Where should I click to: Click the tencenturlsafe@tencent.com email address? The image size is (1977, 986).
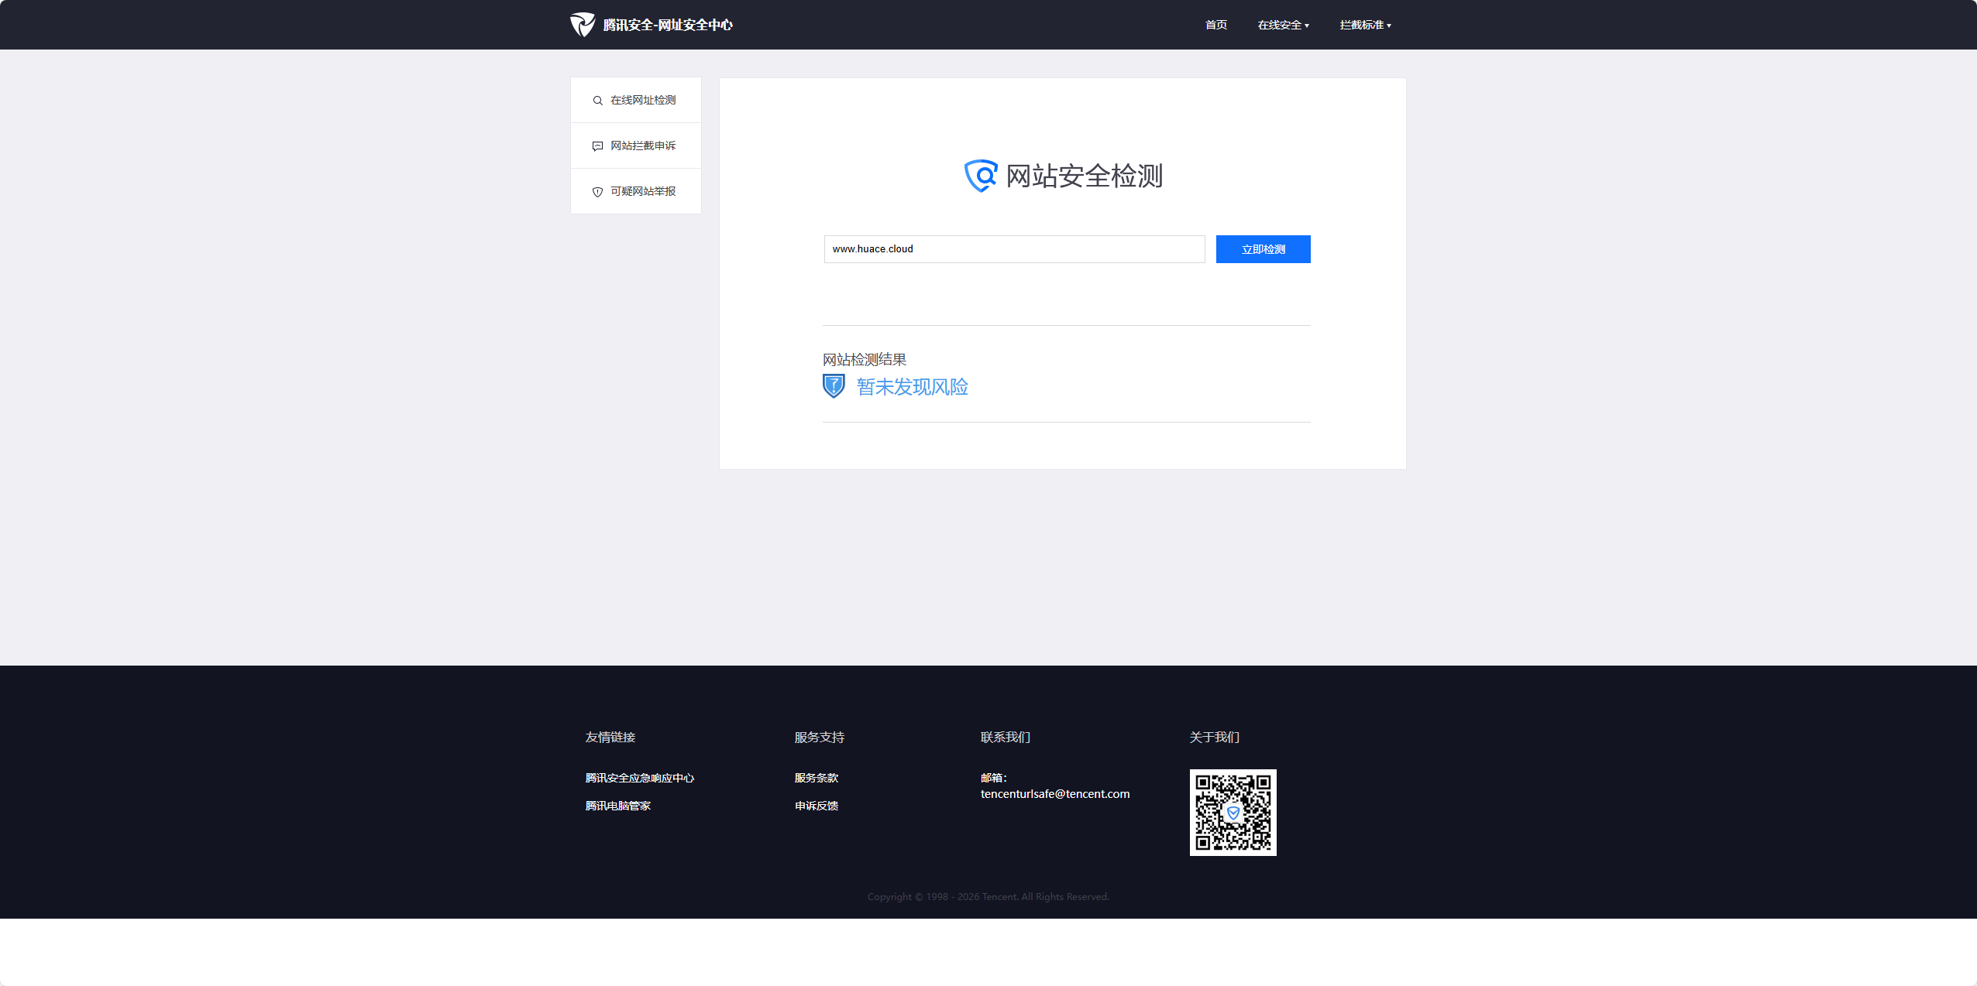[1054, 794]
